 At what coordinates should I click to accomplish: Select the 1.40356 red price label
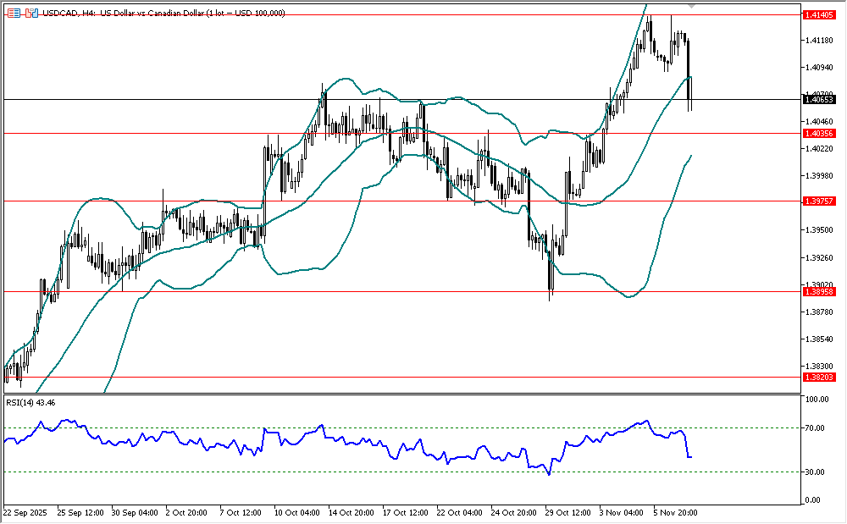819,134
